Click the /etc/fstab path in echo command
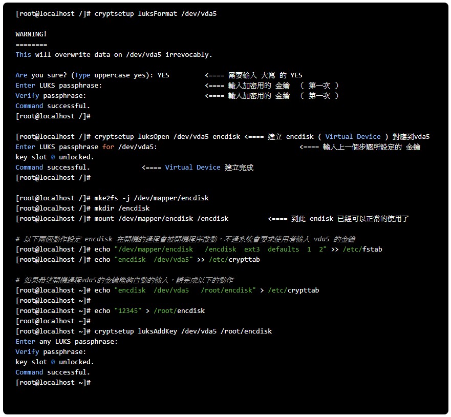This screenshot has height=417, width=451. pyautogui.click(x=362, y=249)
